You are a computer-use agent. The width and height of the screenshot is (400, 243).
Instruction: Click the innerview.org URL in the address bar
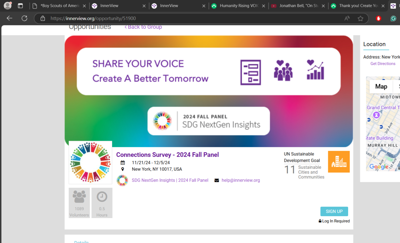click(x=93, y=18)
